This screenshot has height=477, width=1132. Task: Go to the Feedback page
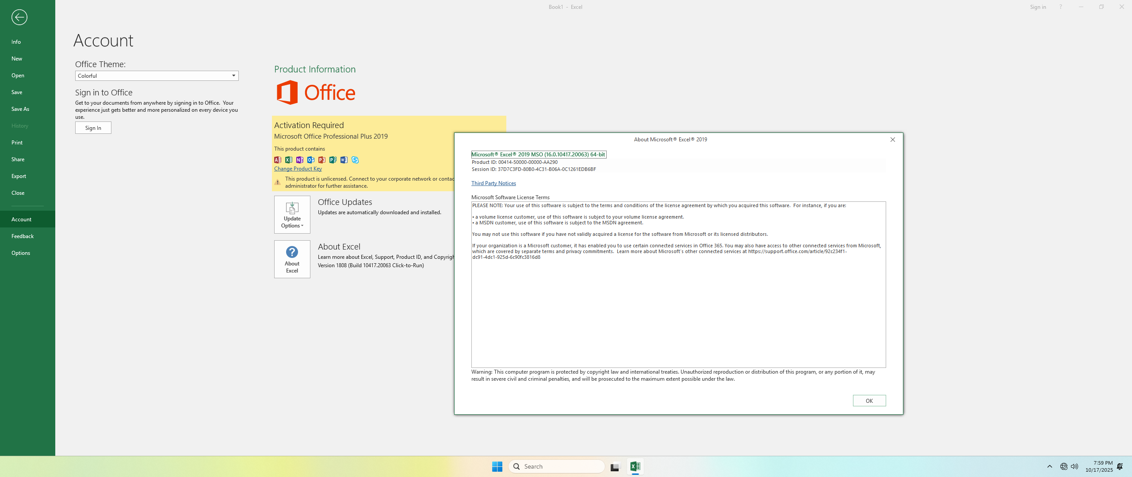point(23,236)
